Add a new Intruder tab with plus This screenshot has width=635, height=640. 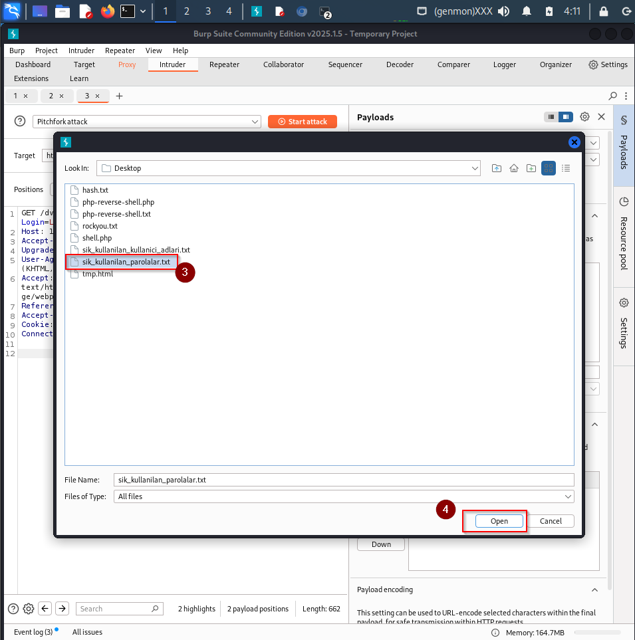119,96
